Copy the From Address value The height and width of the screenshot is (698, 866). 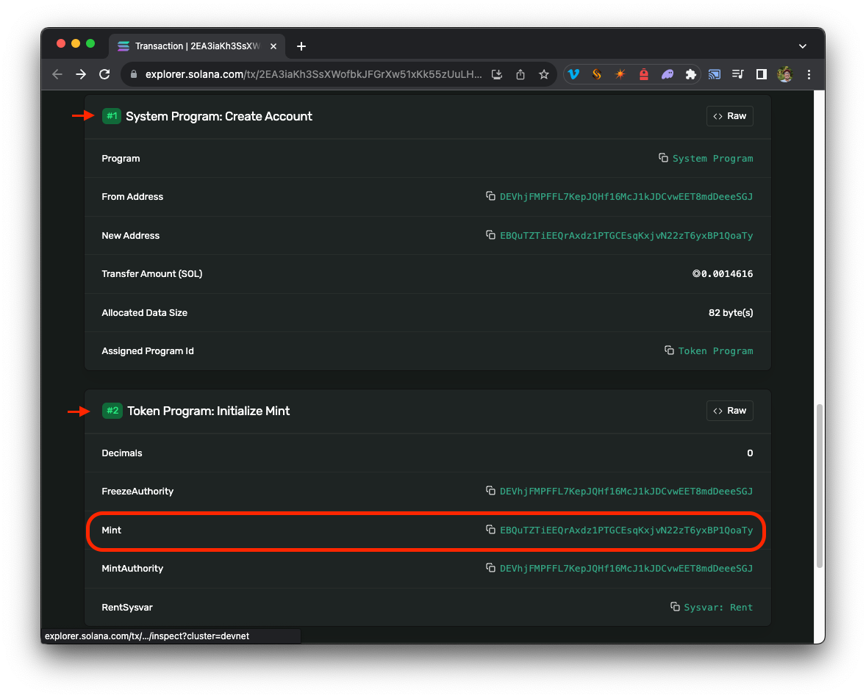click(x=490, y=196)
